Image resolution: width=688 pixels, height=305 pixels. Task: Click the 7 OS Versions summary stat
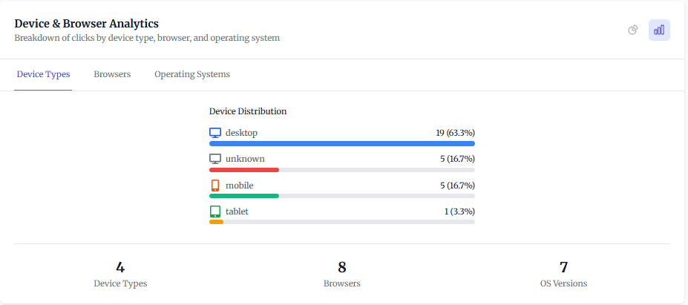coord(563,274)
